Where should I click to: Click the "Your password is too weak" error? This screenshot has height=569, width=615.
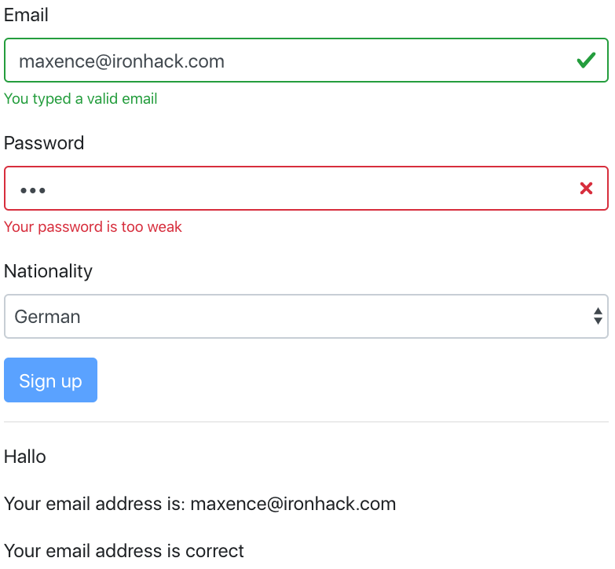click(93, 227)
